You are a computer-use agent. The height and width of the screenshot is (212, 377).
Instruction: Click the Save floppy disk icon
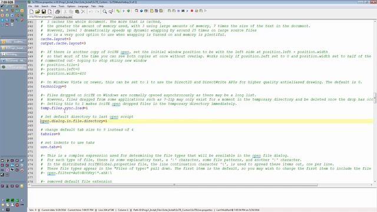coord(44,11)
